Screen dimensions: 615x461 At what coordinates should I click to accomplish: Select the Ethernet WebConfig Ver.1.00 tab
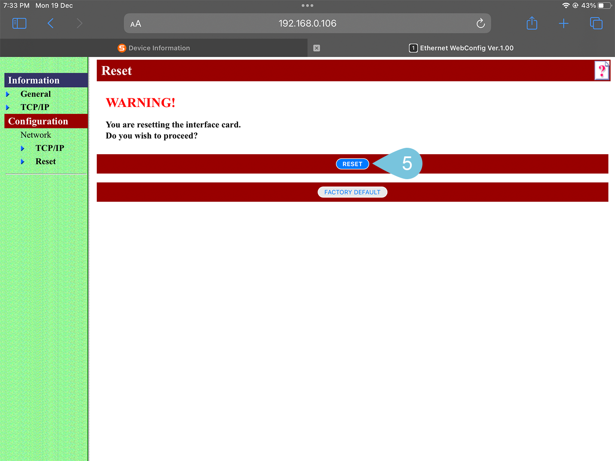click(x=462, y=48)
